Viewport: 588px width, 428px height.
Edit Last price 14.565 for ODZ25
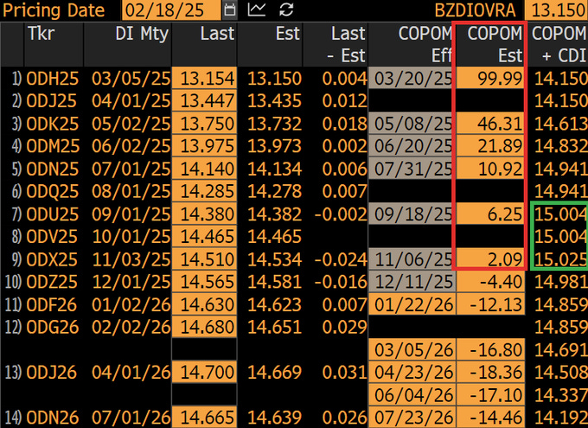click(x=204, y=281)
